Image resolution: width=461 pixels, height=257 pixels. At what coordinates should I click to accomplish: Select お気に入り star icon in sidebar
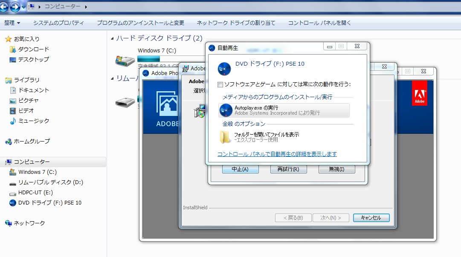tap(8, 39)
